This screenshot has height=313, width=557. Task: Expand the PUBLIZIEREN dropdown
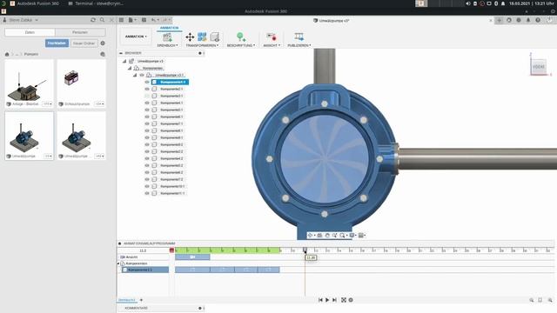pyautogui.click(x=299, y=45)
